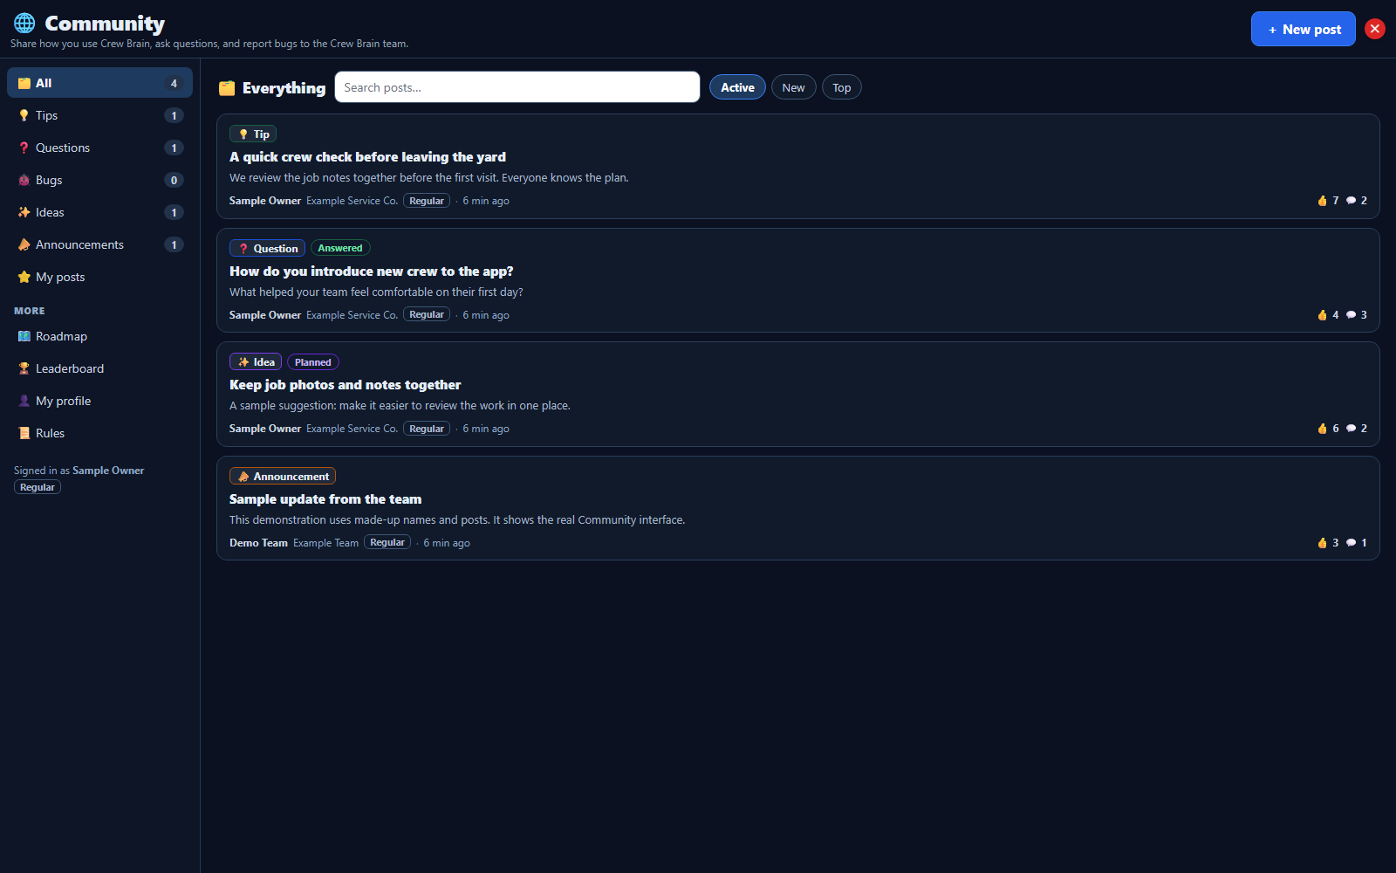The height and width of the screenshot is (873, 1396).
Task: Click the folder icon beside All
Action: point(24,83)
